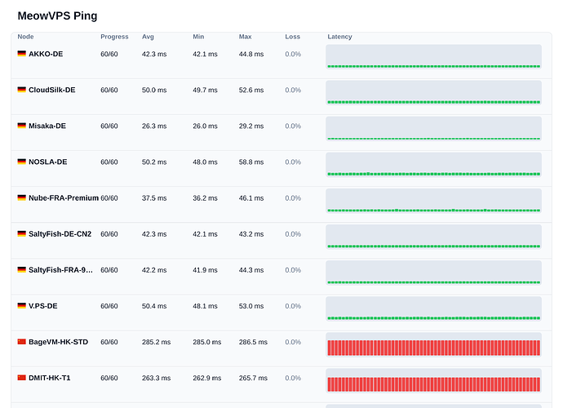Select the V.PS-DE node name
Screen dimensions: 563x408
(43, 306)
